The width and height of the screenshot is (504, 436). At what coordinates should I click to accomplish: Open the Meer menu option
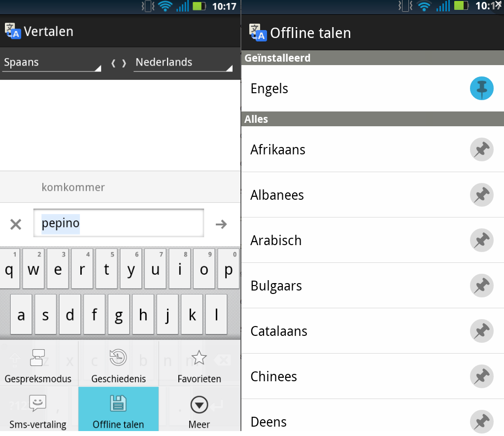tap(199, 410)
